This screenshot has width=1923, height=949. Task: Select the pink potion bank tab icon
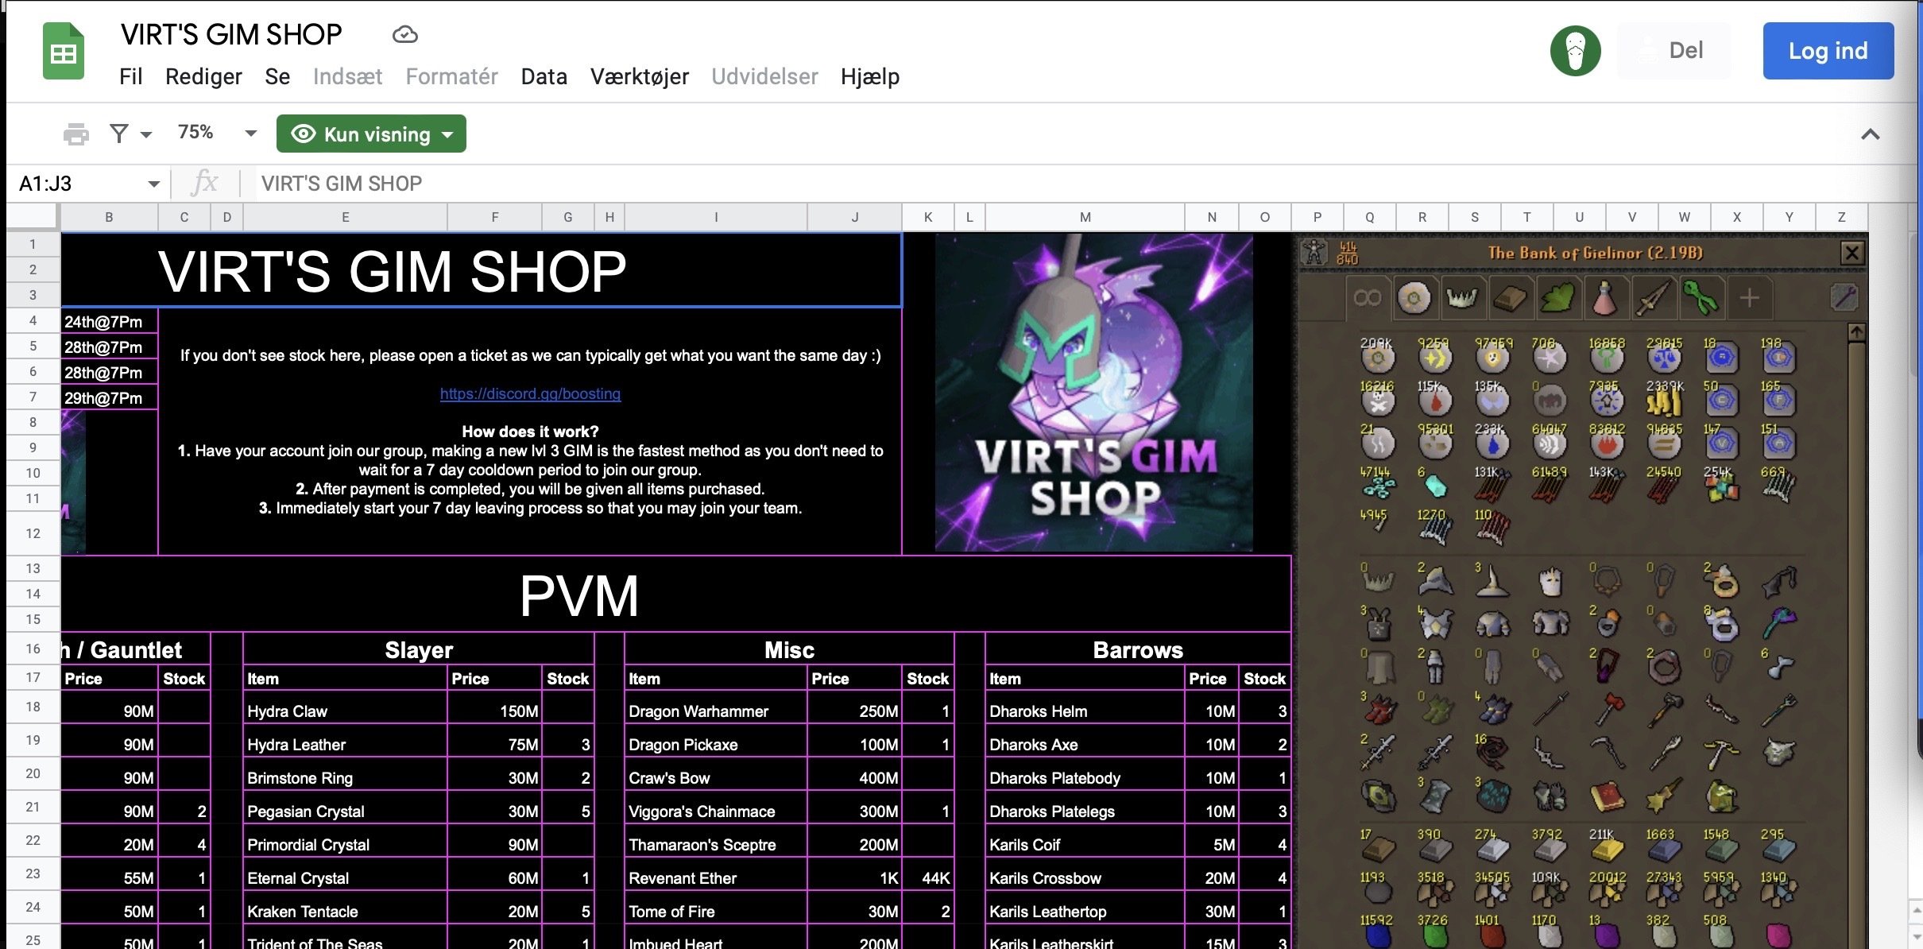tap(1605, 298)
